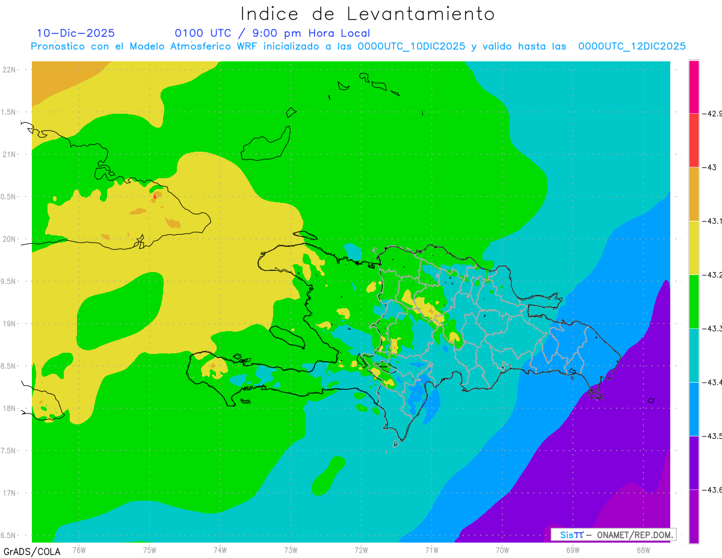
Task: Click the "72W" longitude label
Action: click(x=361, y=550)
